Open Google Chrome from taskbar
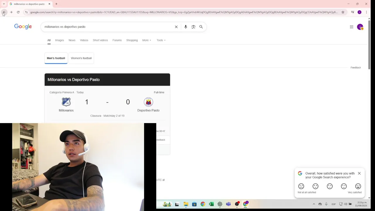 tap(203, 204)
